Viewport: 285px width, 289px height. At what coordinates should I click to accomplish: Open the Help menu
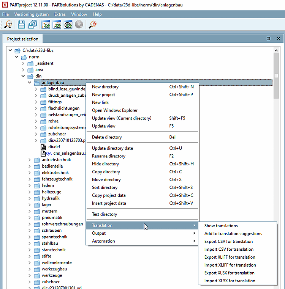pos(97,14)
